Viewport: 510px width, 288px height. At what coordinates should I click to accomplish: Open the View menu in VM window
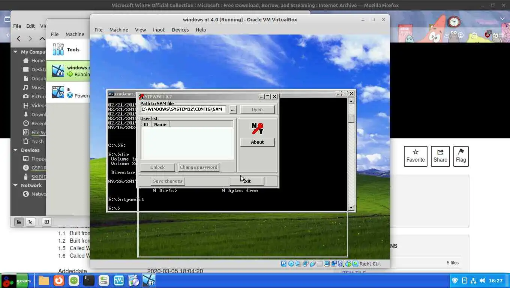140,30
